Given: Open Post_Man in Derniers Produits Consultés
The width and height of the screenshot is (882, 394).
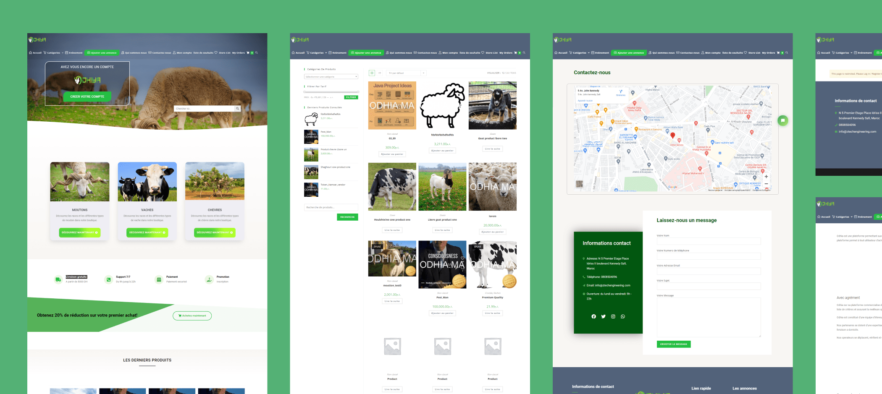Looking at the screenshot, I should 326,132.
